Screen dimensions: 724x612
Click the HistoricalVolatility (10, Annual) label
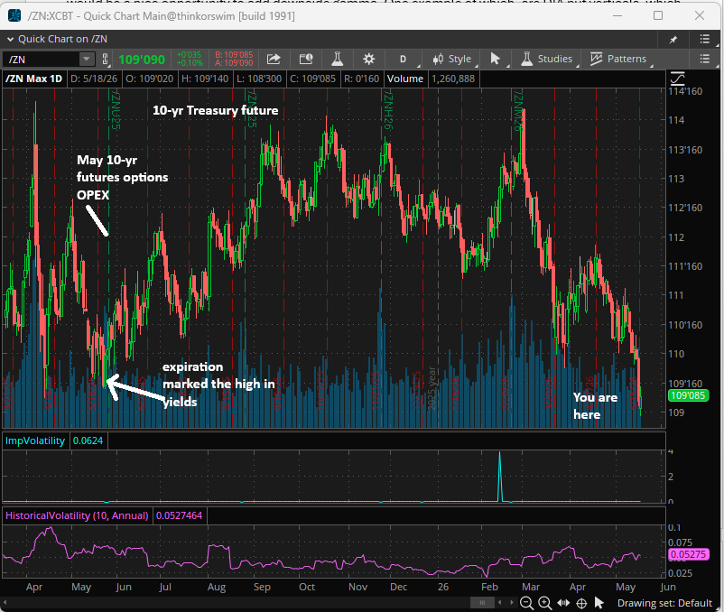(77, 515)
